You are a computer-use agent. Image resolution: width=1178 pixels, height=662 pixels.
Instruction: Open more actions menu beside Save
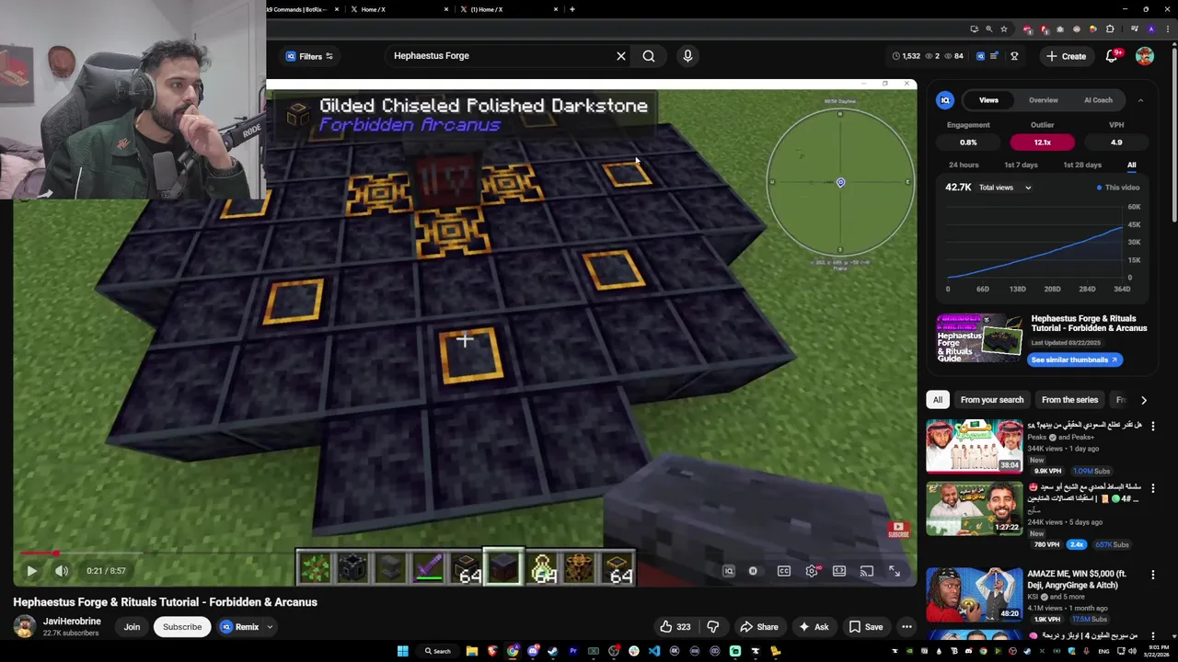point(907,627)
